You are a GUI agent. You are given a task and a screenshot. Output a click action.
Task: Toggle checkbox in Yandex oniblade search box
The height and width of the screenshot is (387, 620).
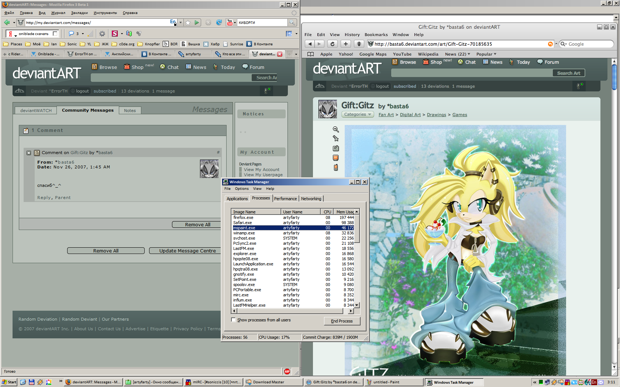click(55, 34)
